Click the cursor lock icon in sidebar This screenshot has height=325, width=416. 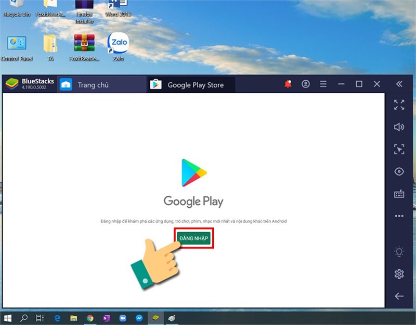pos(399,149)
